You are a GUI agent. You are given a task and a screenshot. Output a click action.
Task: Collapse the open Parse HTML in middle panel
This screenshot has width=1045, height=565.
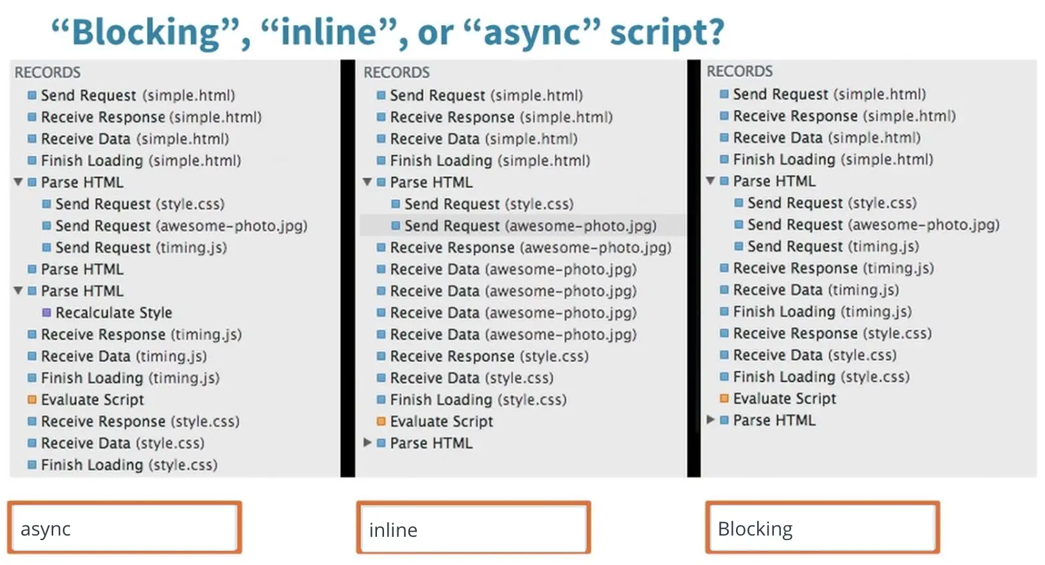click(x=367, y=183)
